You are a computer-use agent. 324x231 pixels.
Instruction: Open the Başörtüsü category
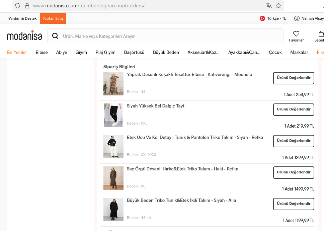(134, 52)
